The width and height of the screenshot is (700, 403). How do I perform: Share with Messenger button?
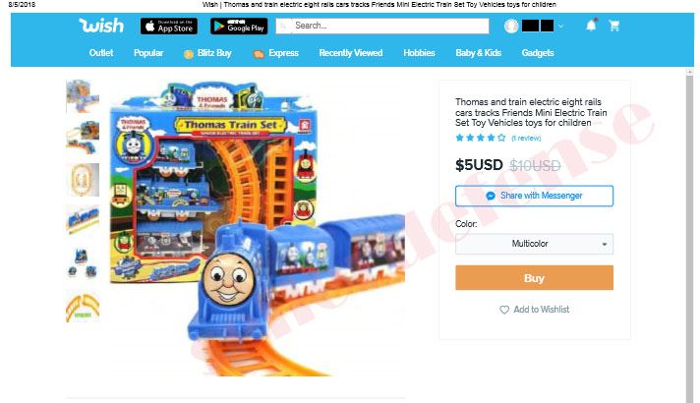(534, 196)
